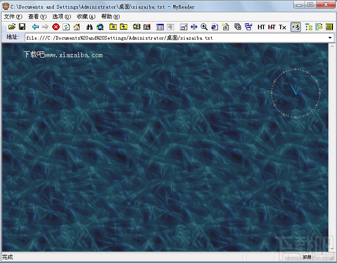
Task: Open the 帮助(H) help menu
Action: tap(110, 16)
